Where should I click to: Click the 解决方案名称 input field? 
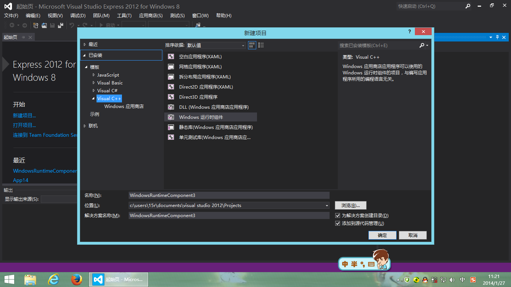229,215
